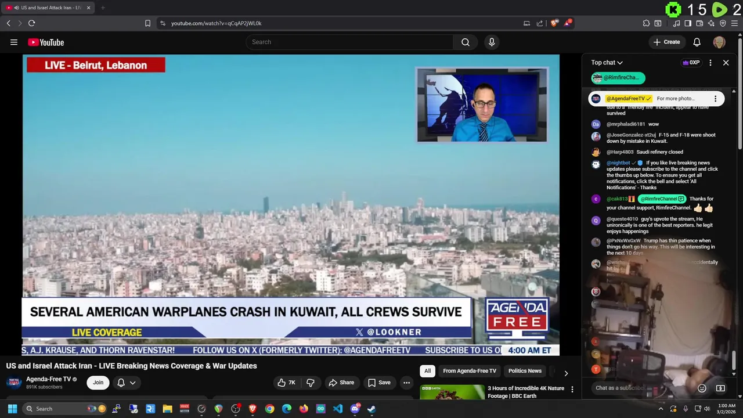The width and height of the screenshot is (743, 418).
Task: Open the BBC Earth nature footage thumbnail
Action: tap(452, 392)
